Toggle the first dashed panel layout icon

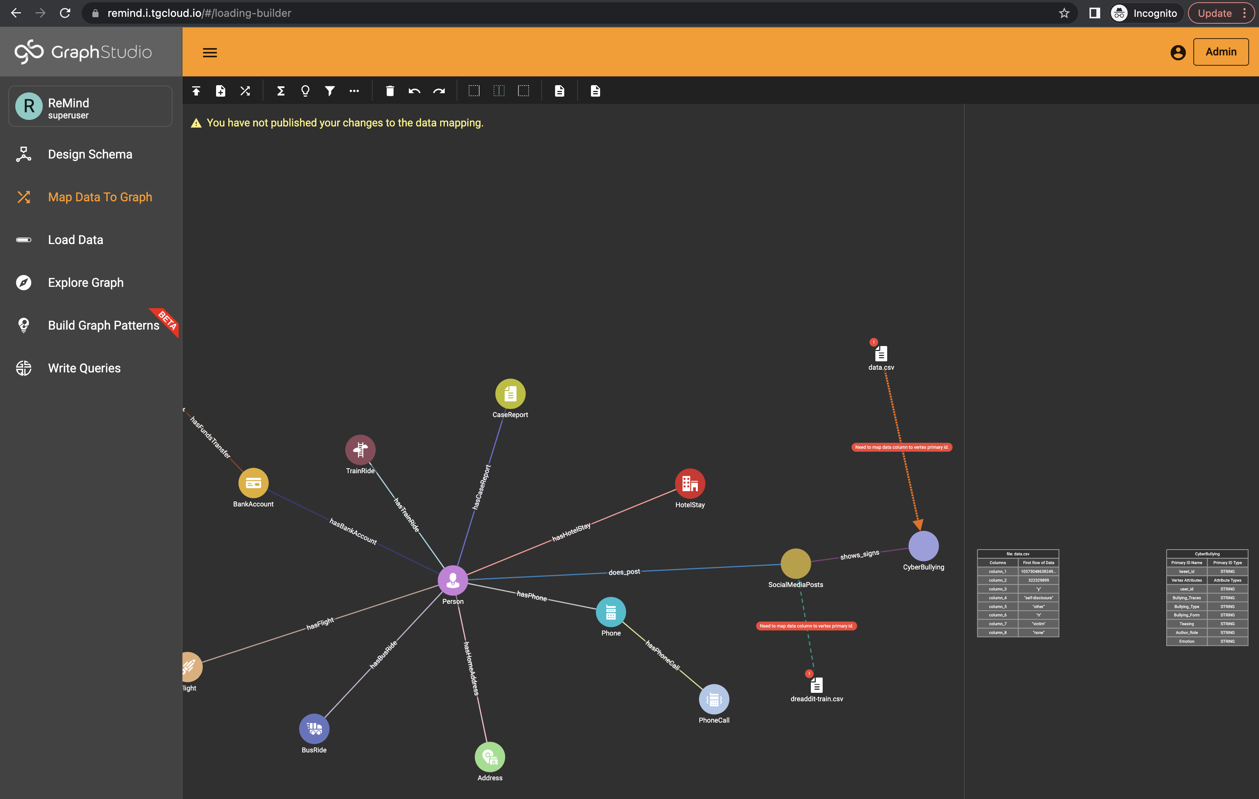(x=474, y=91)
